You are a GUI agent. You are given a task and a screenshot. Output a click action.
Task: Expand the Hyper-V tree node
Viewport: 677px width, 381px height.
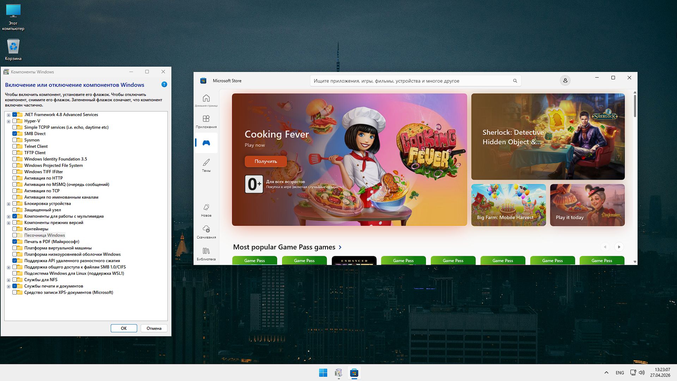point(8,121)
